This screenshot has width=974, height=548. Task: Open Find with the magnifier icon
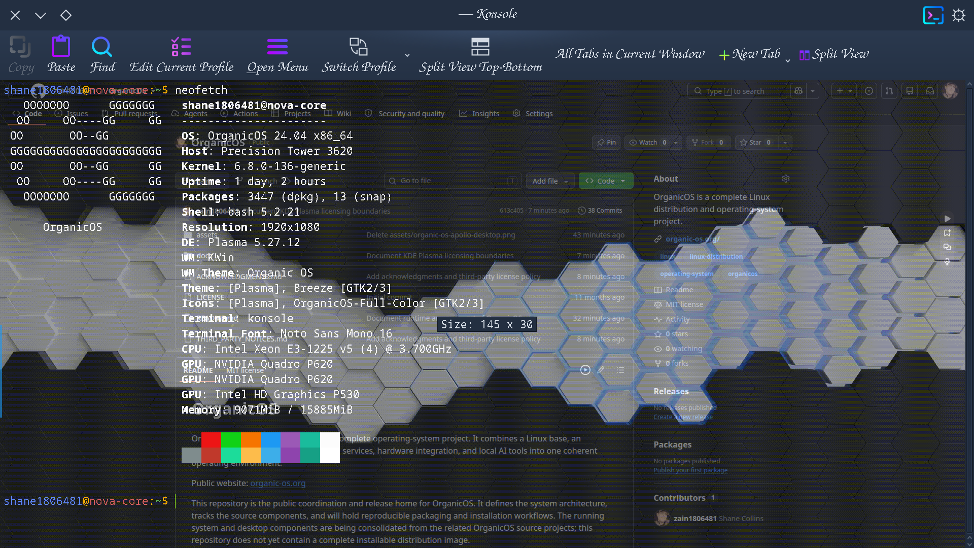tap(102, 47)
